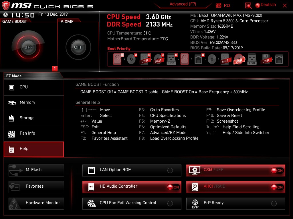293x219 pixels.
Task: Click the DDR Speed 2133 MHz readout
Action: point(140,25)
